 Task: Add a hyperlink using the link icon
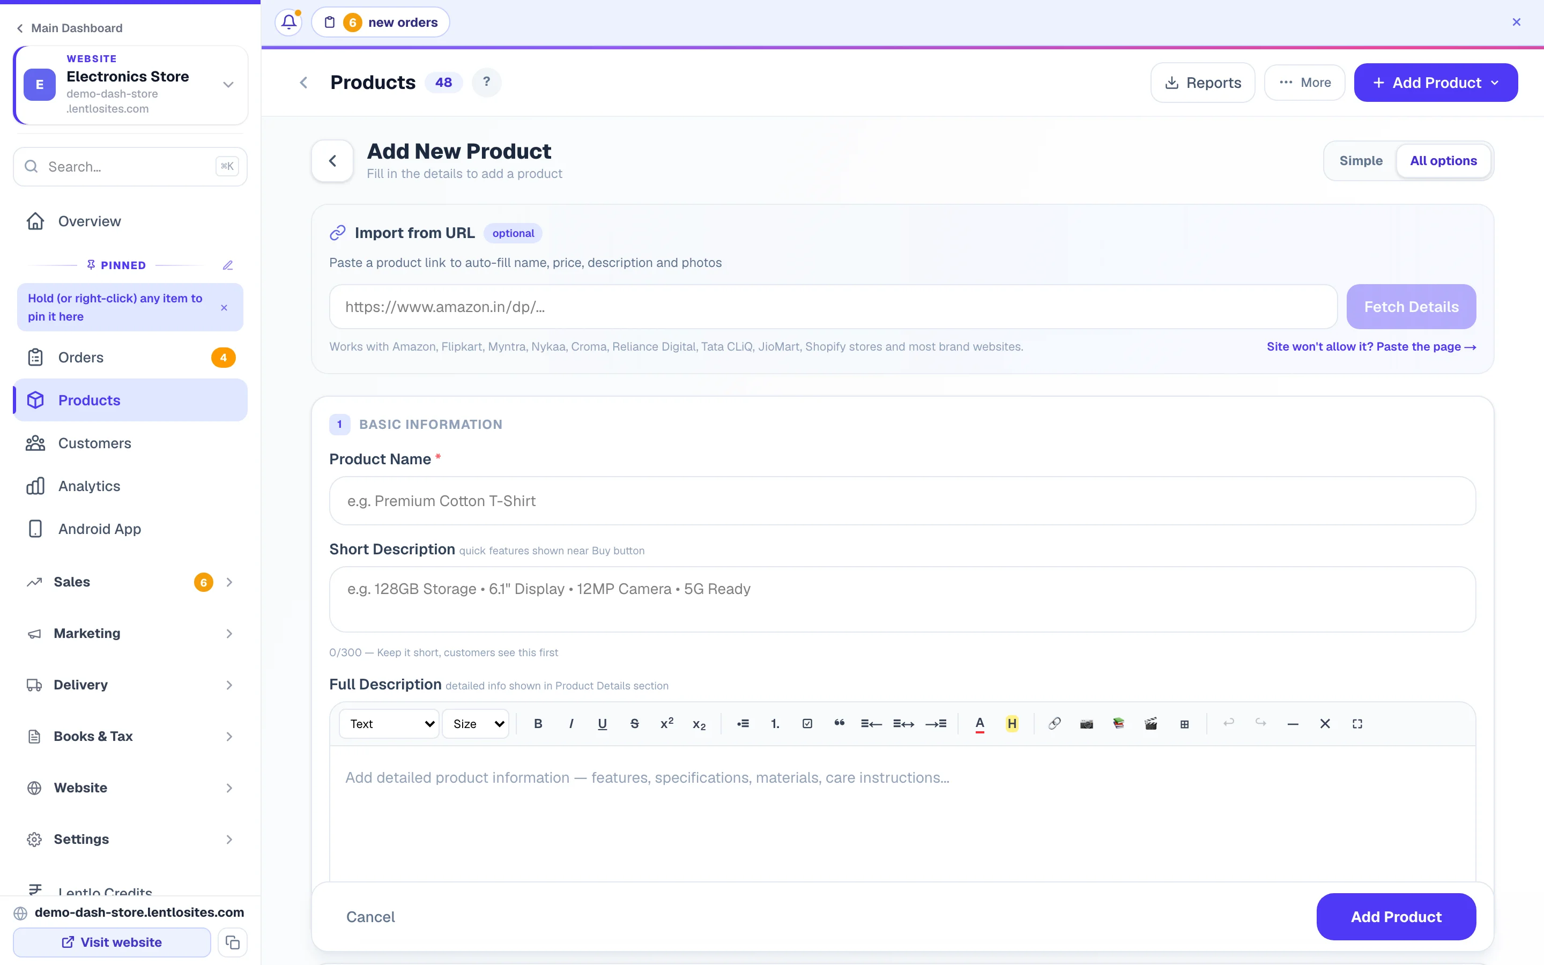click(1055, 723)
